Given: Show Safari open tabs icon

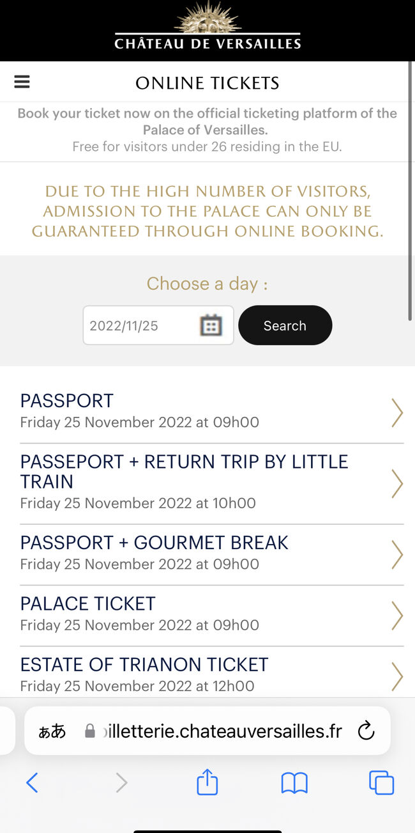Looking at the screenshot, I should click(x=381, y=782).
